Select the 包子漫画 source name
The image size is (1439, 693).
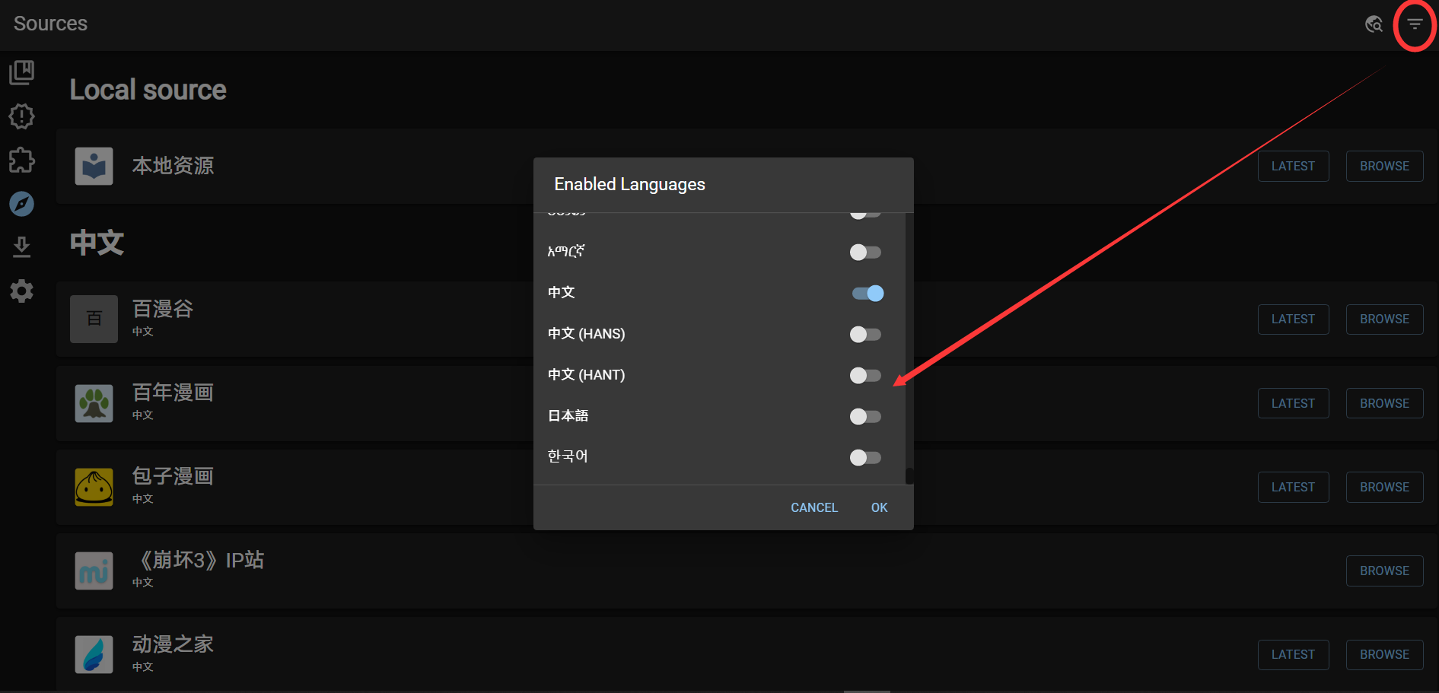pos(173,476)
